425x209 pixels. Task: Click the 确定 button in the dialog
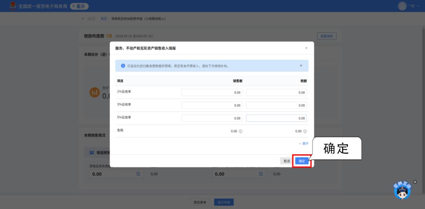(x=302, y=161)
